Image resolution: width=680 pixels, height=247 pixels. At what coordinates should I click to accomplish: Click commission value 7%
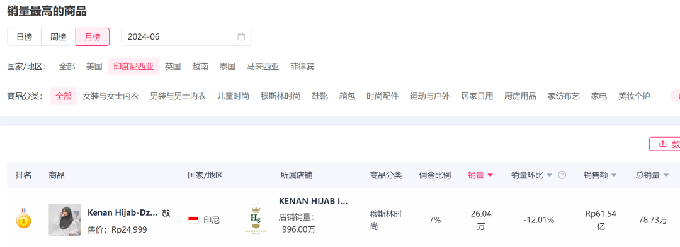click(x=435, y=220)
